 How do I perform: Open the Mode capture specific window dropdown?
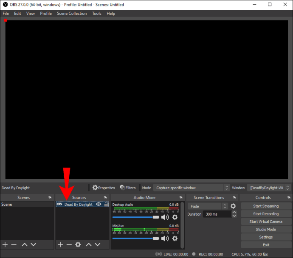191,188
